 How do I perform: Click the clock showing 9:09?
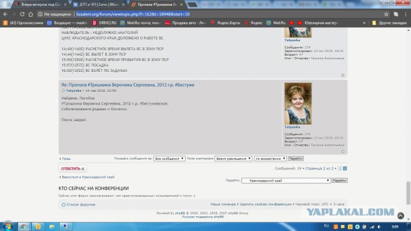395,227
